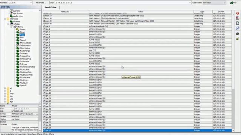Click the leaf icon beside ifOutQLen
This screenshot has height=135, width=241.
click(x=18, y=83)
